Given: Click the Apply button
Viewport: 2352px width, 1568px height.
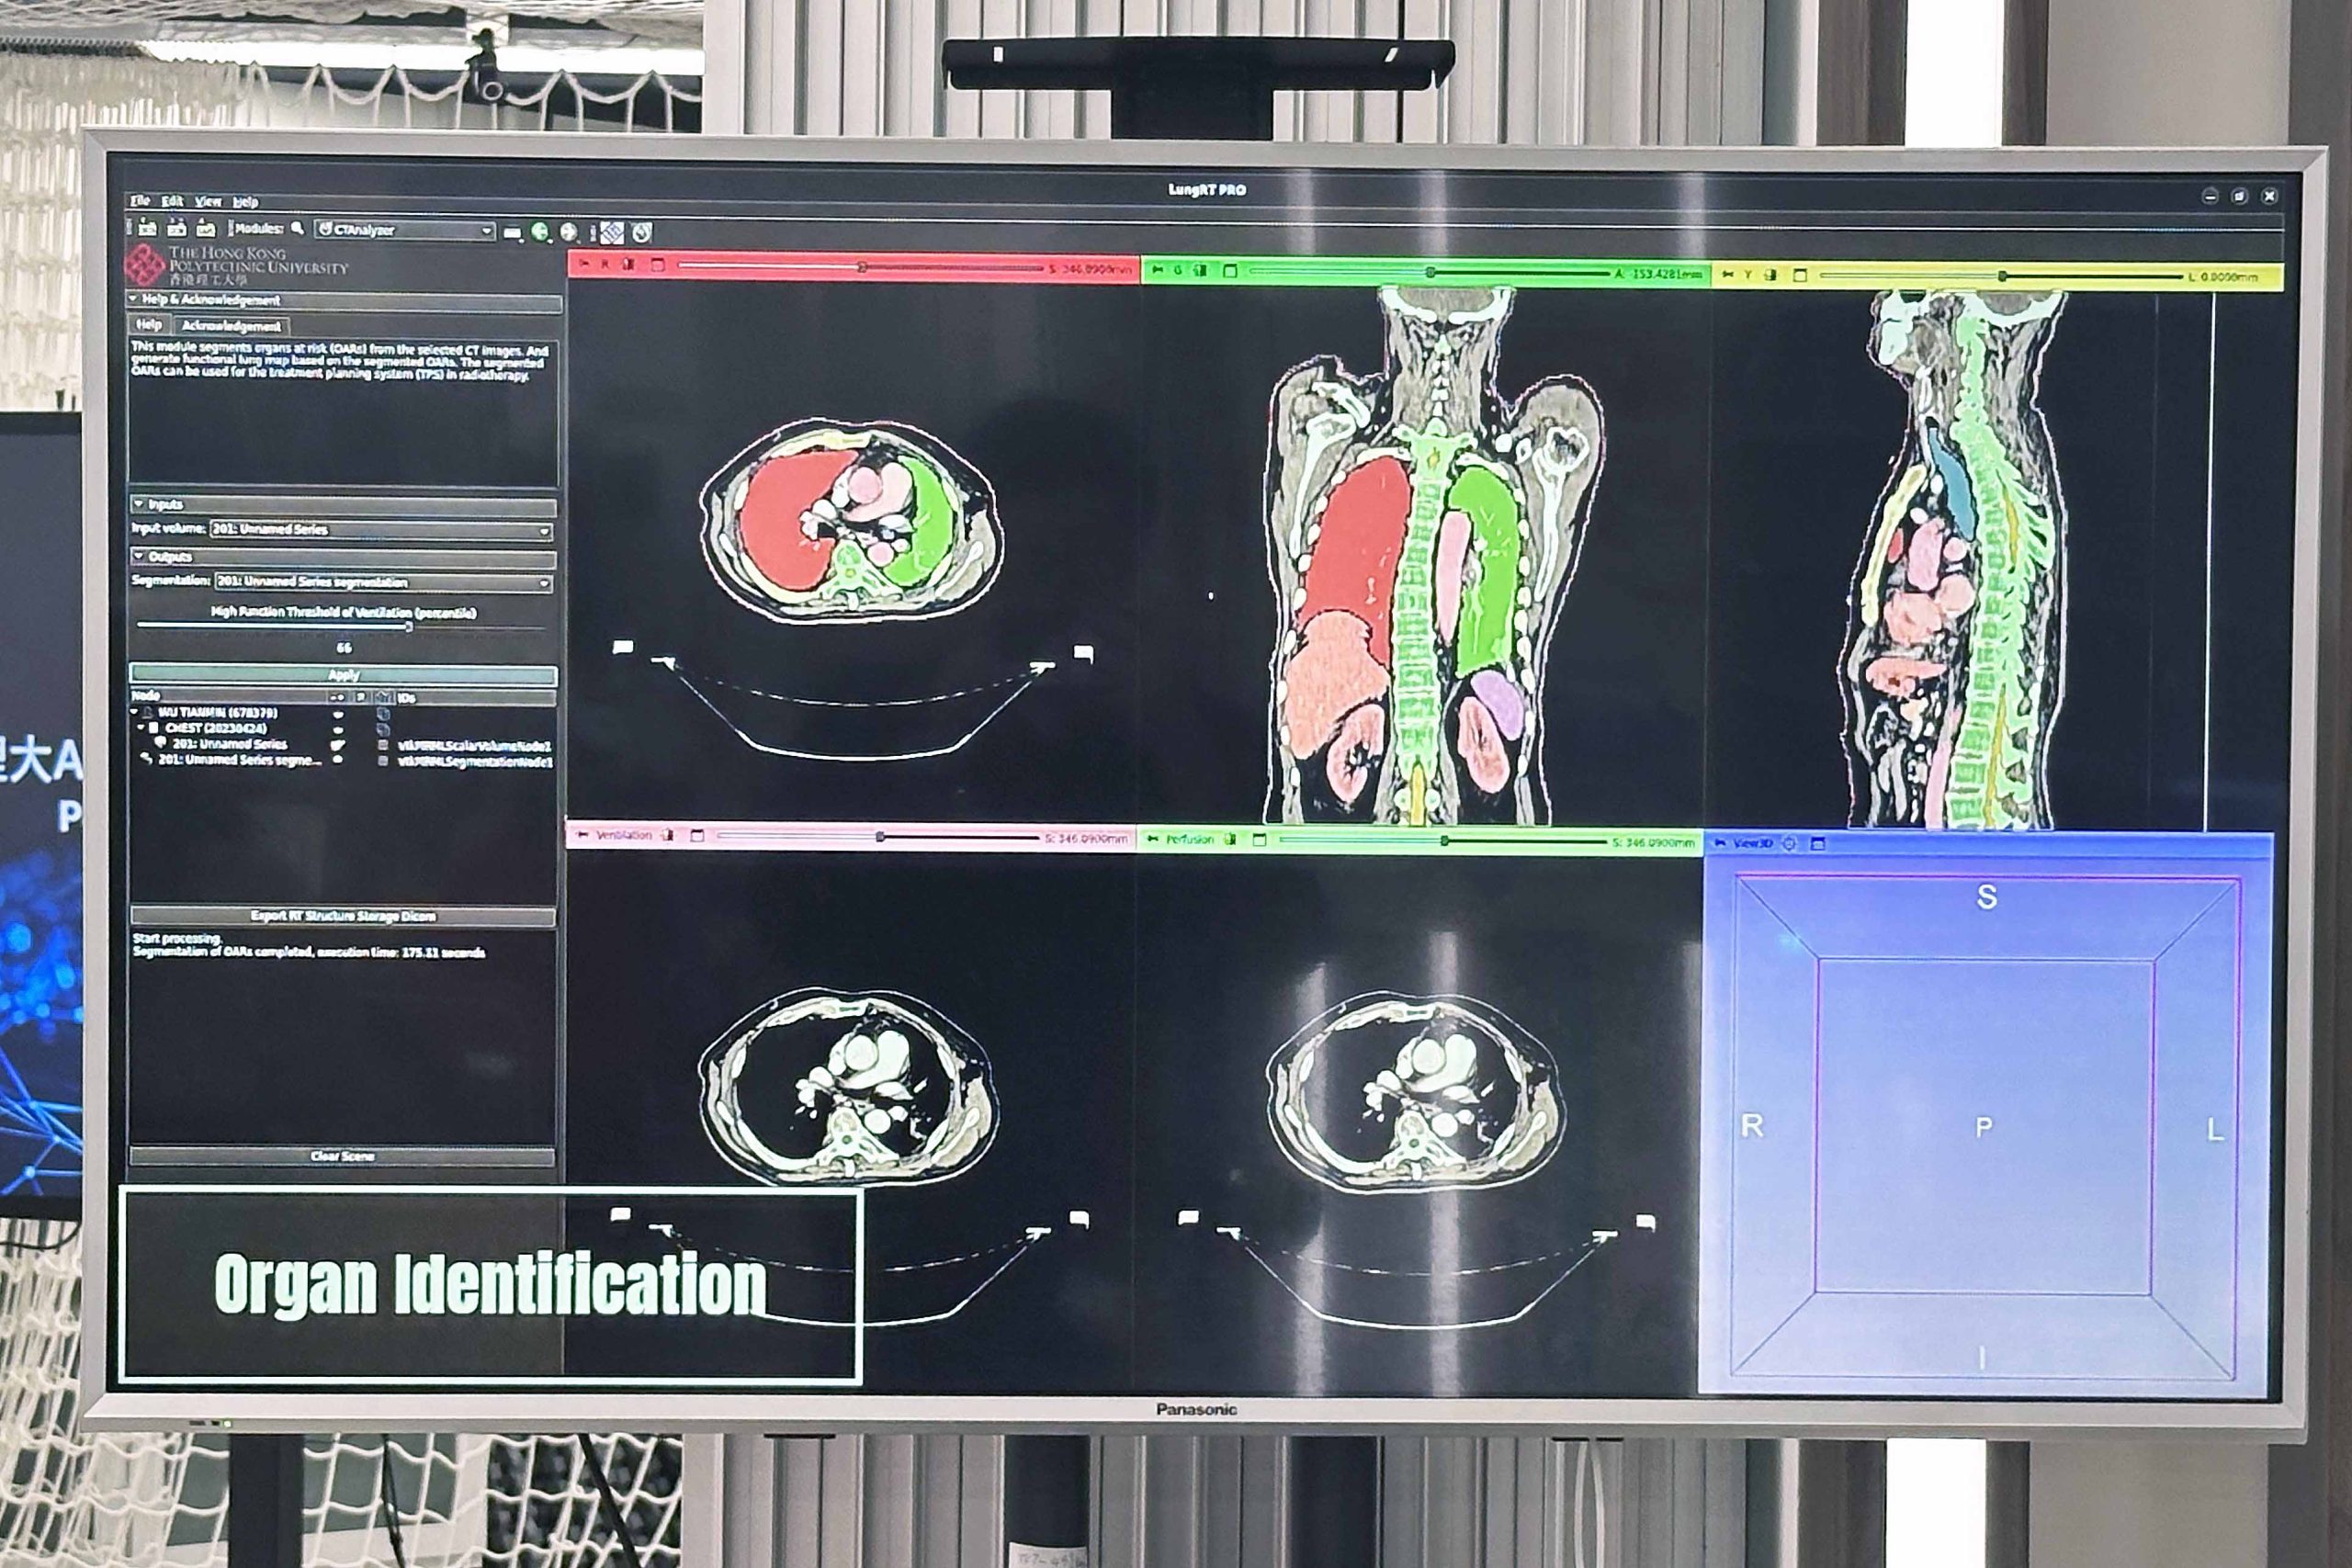Looking at the screenshot, I should click(343, 675).
